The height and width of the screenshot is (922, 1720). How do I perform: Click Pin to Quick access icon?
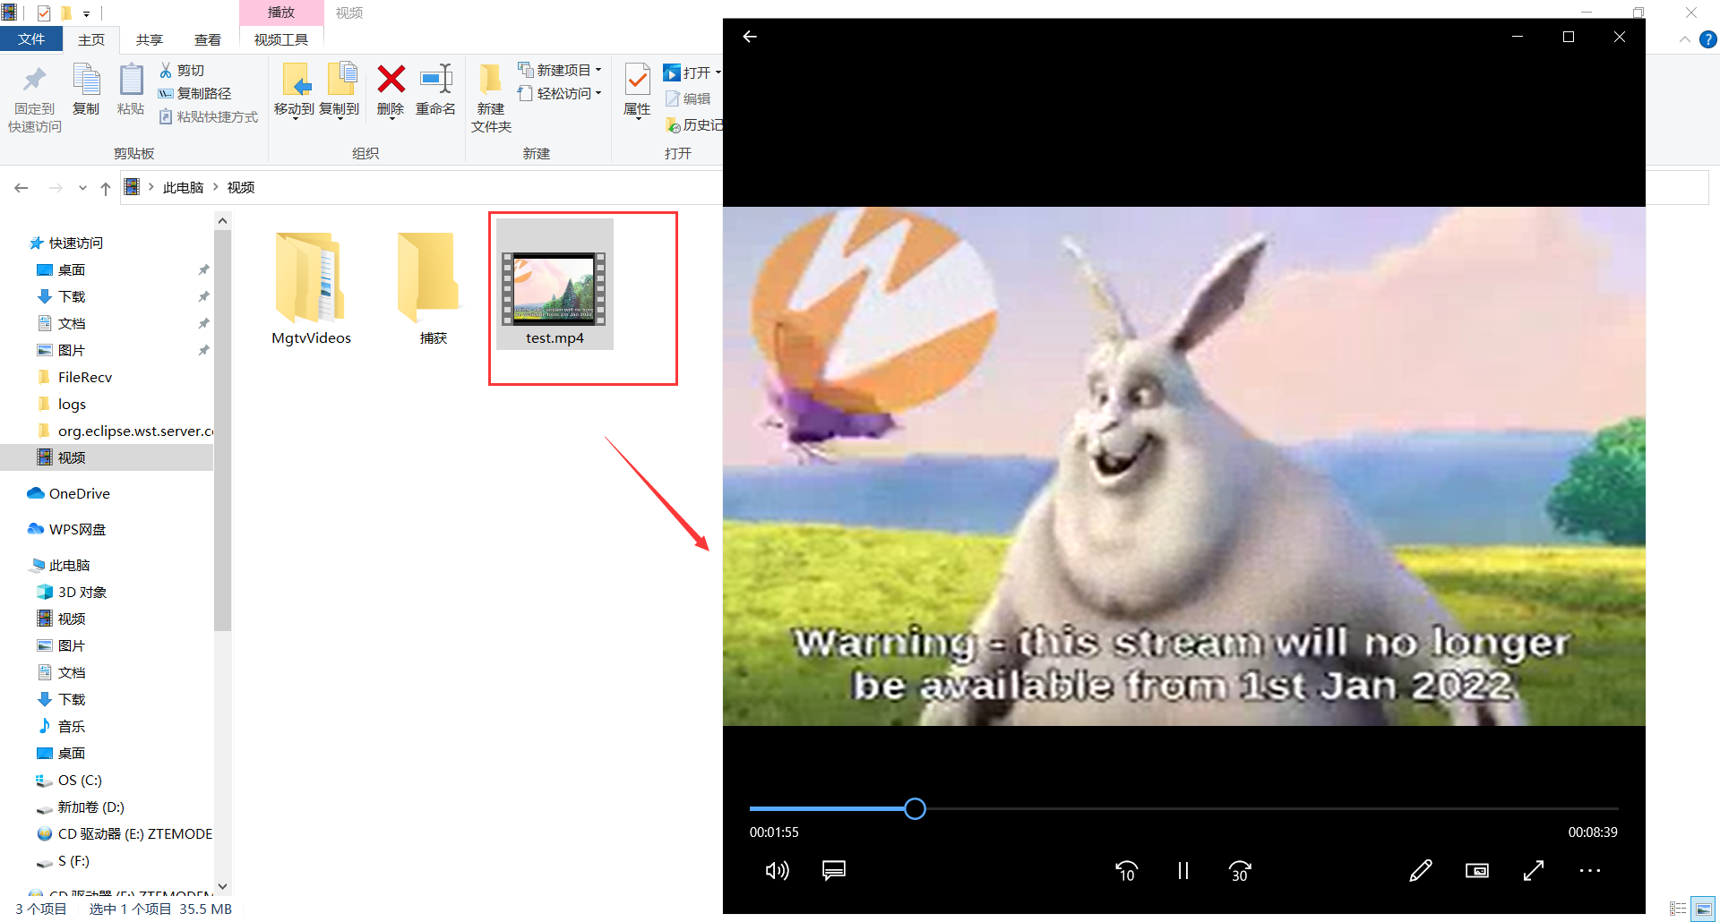[x=35, y=99]
